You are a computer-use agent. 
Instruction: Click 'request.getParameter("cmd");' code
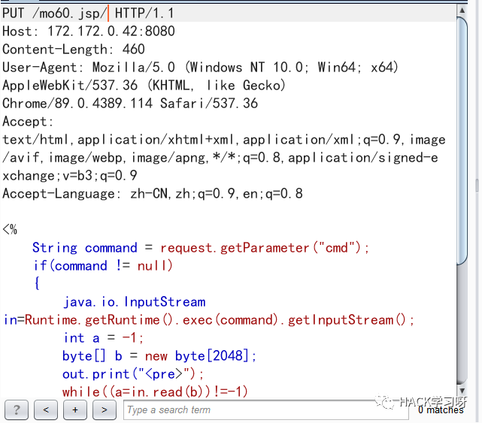(265, 248)
